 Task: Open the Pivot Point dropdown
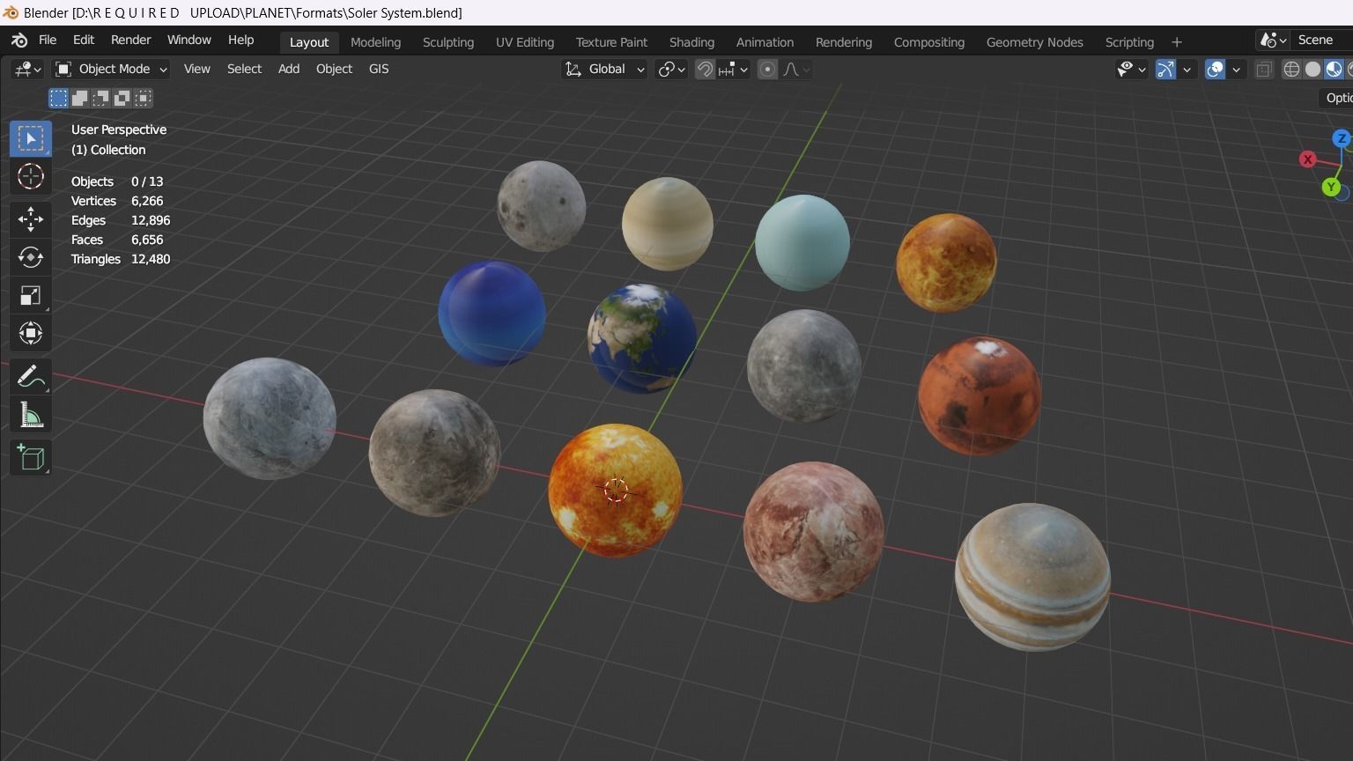click(x=671, y=70)
